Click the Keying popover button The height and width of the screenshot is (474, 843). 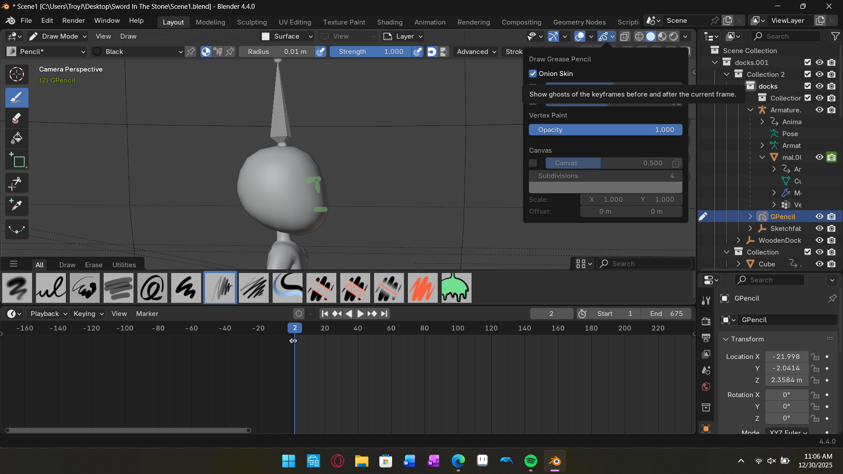pyautogui.click(x=88, y=314)
